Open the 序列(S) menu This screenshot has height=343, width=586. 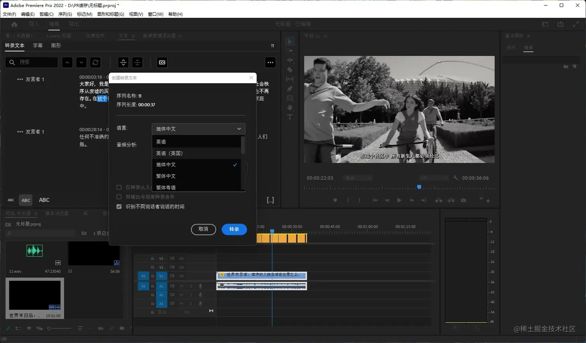[65, 14]
